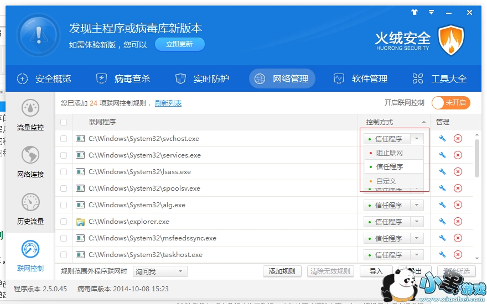
Task: Open 流量监控 traffic monitor sidebar icon
Action: [x=30, y=114]
